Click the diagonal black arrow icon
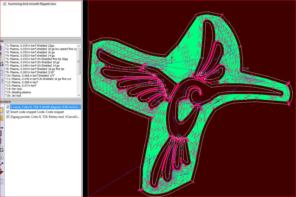This screenshot has height=197, width=296. [x=1, y=164]
